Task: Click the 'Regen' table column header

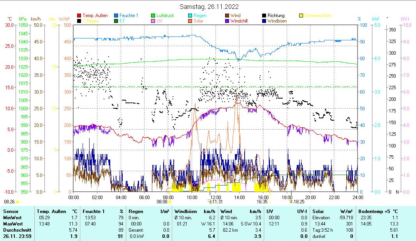Action: tap(136, 212)
